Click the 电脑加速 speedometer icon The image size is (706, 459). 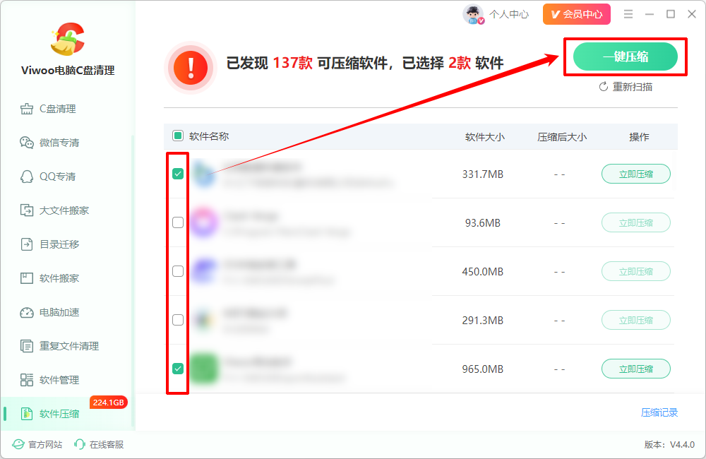[x=27, y=312]
